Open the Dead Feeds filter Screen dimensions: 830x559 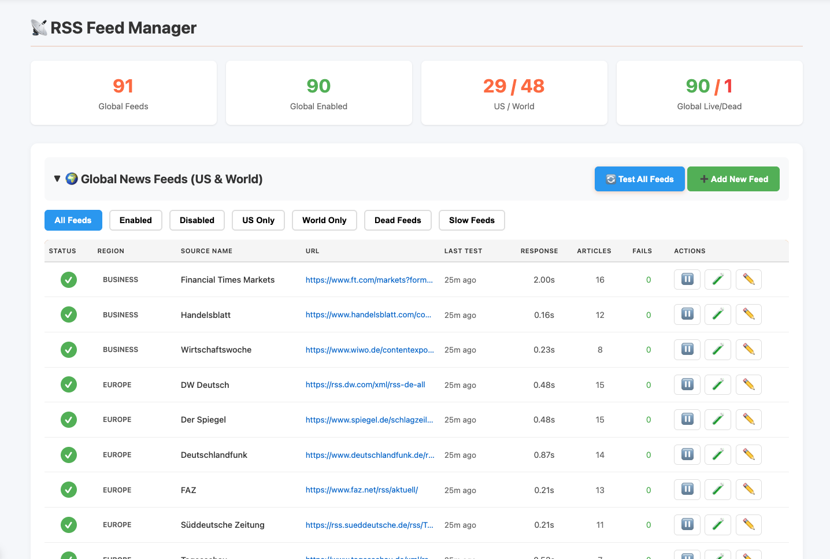(x=398, y=220)
